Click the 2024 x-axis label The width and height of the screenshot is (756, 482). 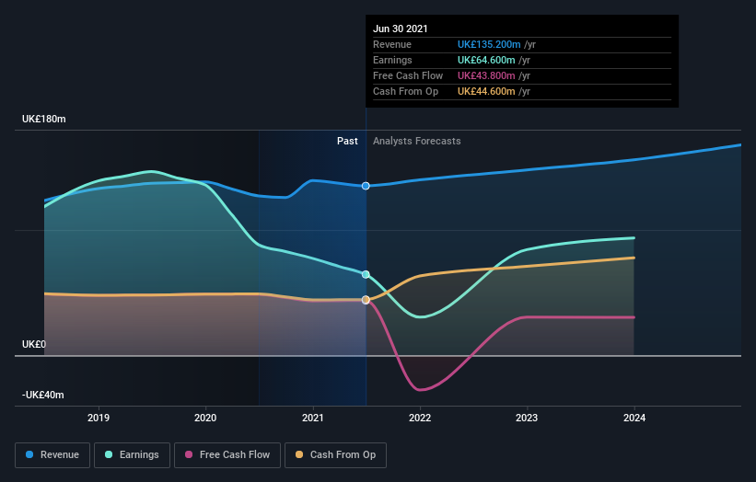coord(634,418)
